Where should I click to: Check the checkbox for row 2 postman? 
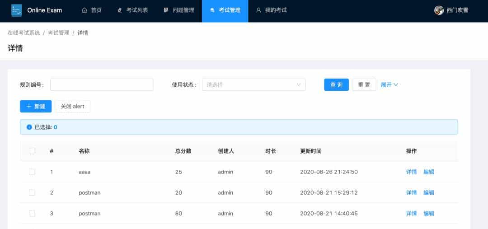pos(32,192)
